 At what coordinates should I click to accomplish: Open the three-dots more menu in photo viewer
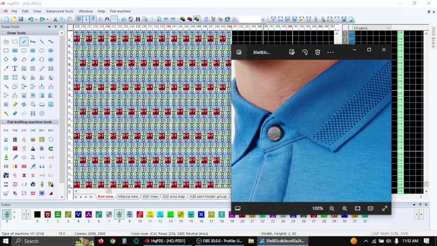point(330,52)
